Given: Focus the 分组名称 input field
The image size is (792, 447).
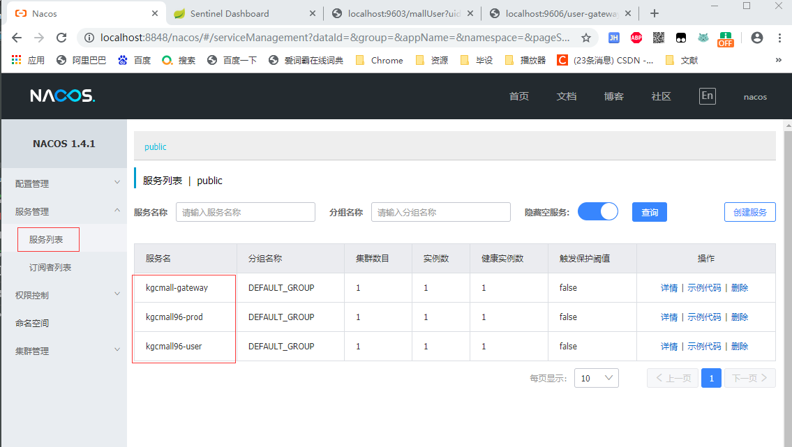Looking at the screenshot, I should click(441, 212).
